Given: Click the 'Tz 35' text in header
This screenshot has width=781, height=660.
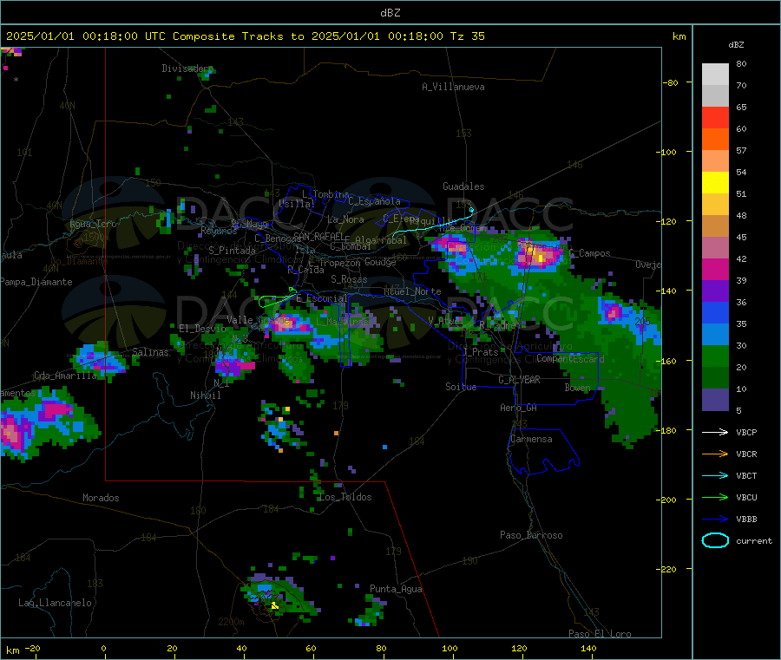Looking at the screenshot, I should (x=467, y=36).
